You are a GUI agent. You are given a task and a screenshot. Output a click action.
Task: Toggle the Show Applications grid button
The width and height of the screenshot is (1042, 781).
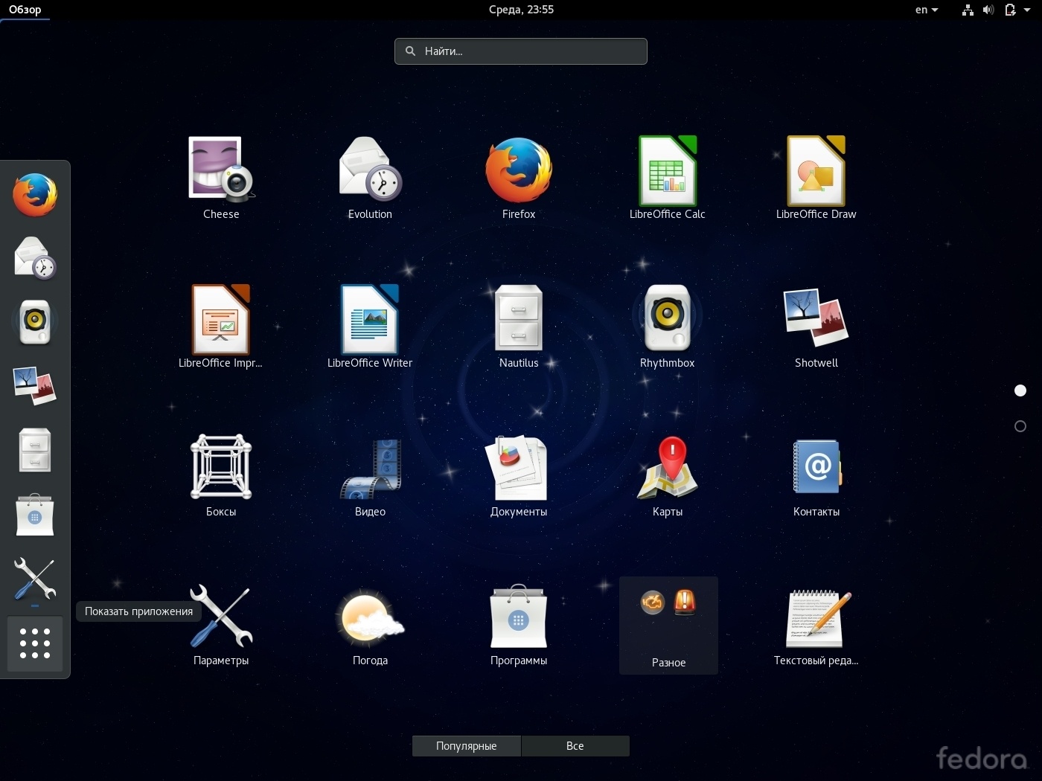(x=35, y=643)
